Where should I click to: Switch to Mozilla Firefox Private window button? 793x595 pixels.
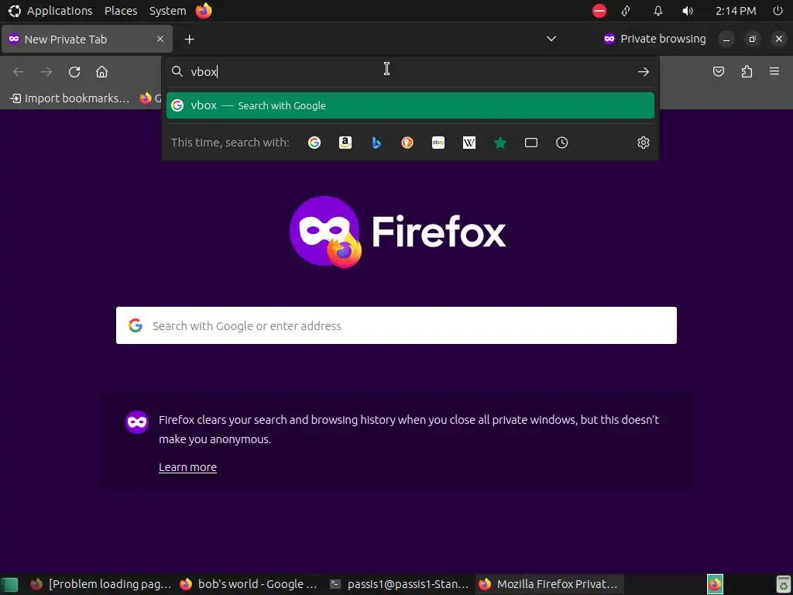pos(550,584)
